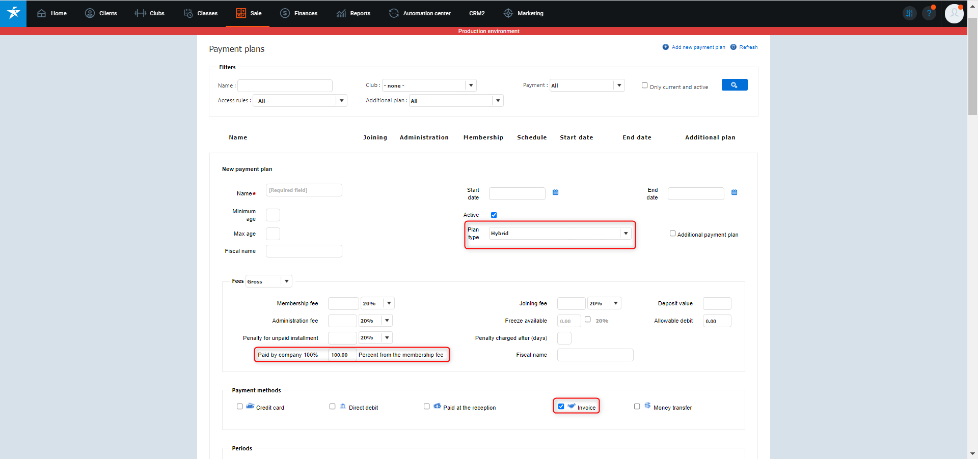Click the payment plan Name input field
Screen dimensions: 978x459
pyautogui.click(x=304, y=190)
